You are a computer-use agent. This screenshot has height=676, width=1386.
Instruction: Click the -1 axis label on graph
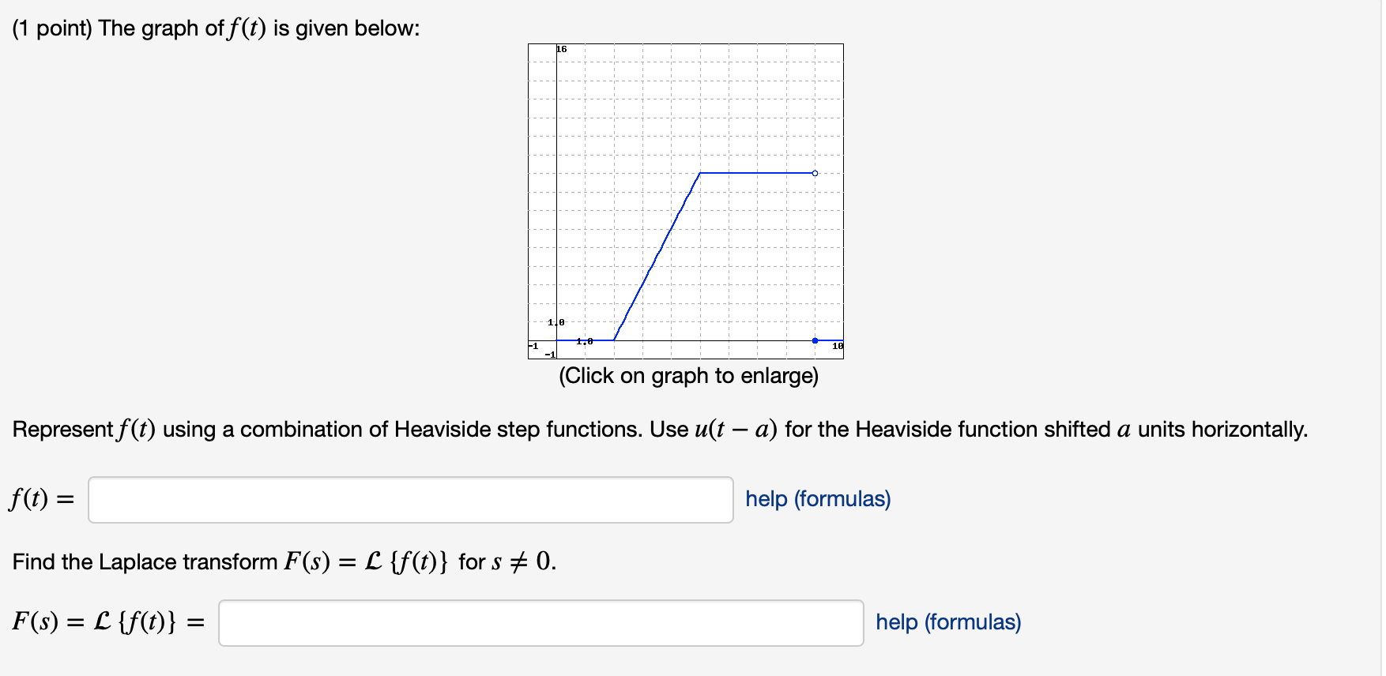pyautogui.click(x=533, y=345)
